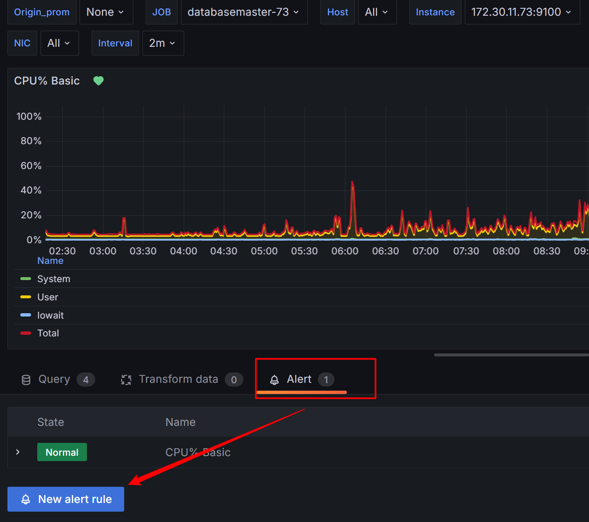The width and height of the screenshot is (589, 522).
Task: Open the NIC dropdown set to All
Action: [60, 43]
